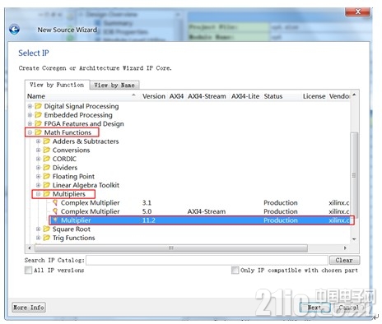Expand the Square Root node
The image size is (382, 324).
[39, 229]
